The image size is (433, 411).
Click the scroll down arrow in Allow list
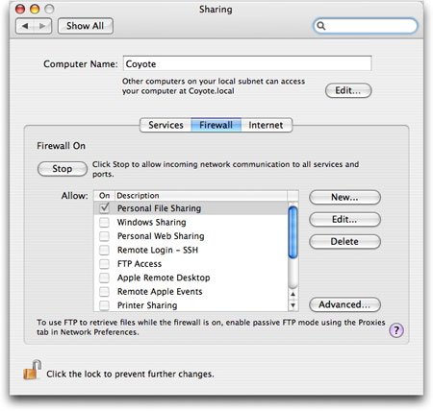pyautogui.click(x=293, y=305)
